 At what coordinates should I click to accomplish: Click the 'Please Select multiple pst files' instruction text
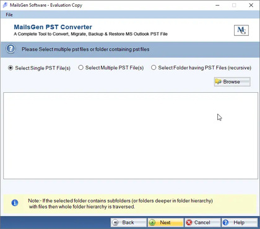pos(85,50)
